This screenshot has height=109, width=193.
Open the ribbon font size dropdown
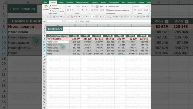83,7
